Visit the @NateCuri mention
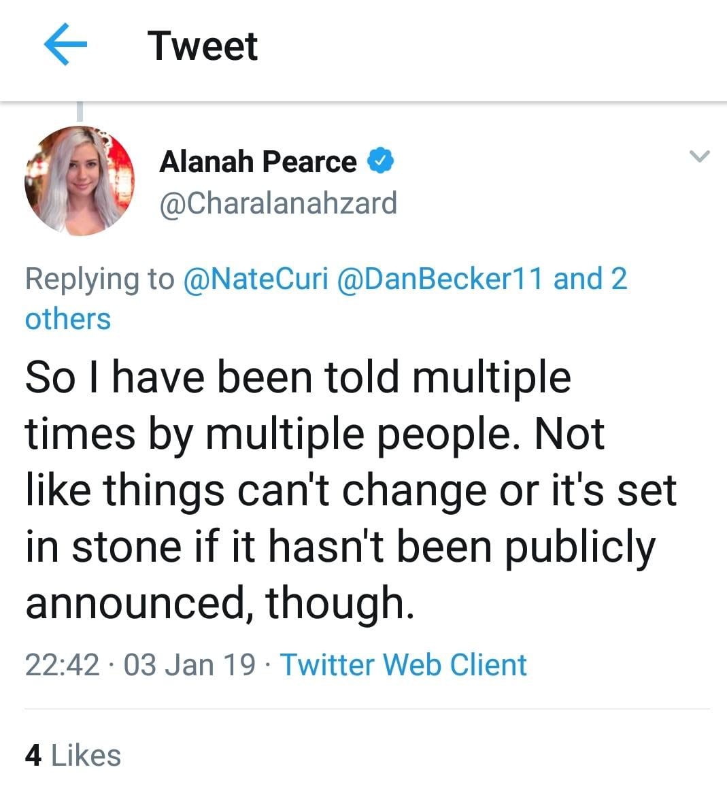Image resolution: width=727 pixels, height=795 pixels. coord(256,279)
